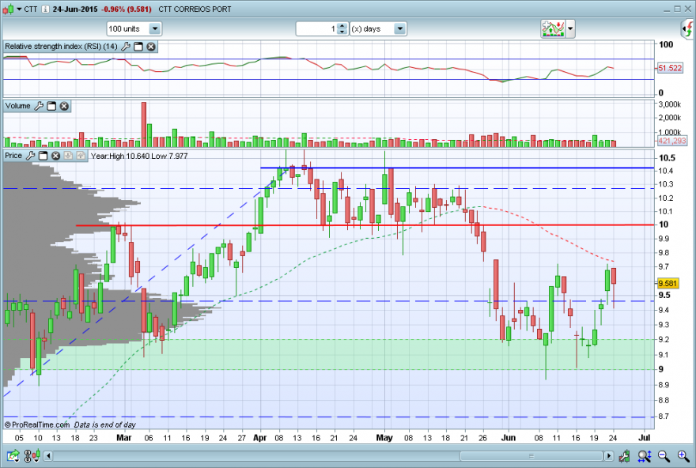Image resolution: width=696 pixels, height=468 pixels.
Task: Click the red horizontal line at price 10
Action: [365, 225]
